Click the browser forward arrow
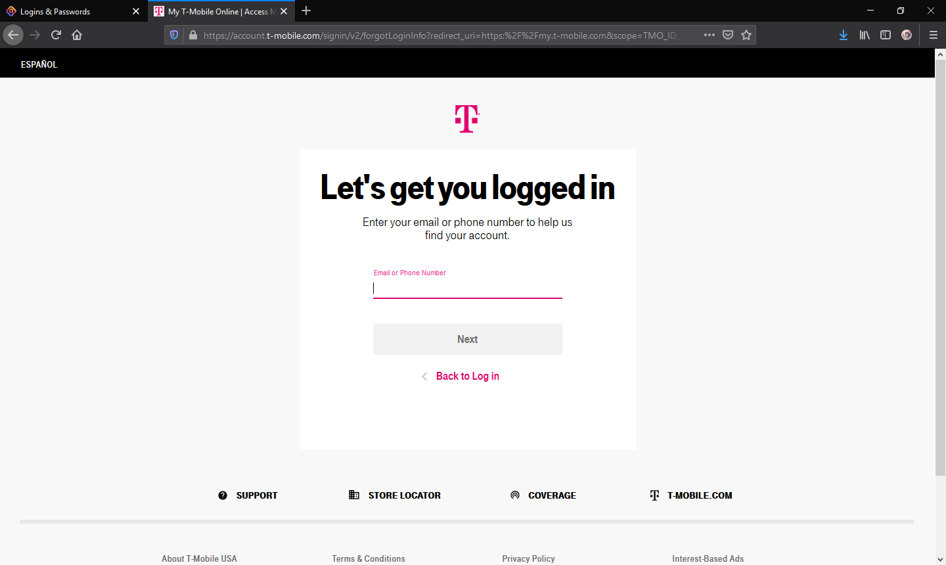This screenshot has height=565, width=946. [35, 35]
